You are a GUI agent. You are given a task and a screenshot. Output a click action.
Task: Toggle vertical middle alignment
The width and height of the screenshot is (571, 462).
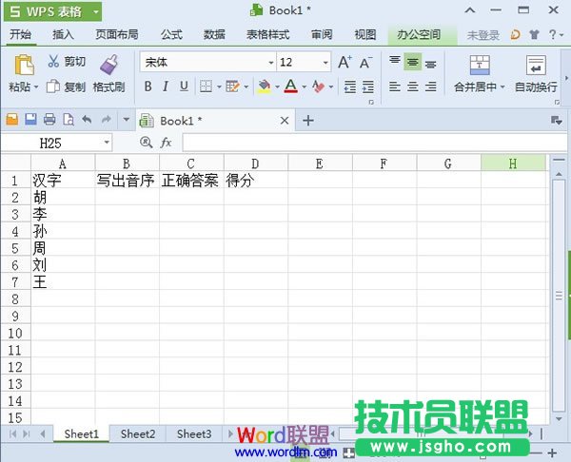pyautogui.click(x=412, y=62)
